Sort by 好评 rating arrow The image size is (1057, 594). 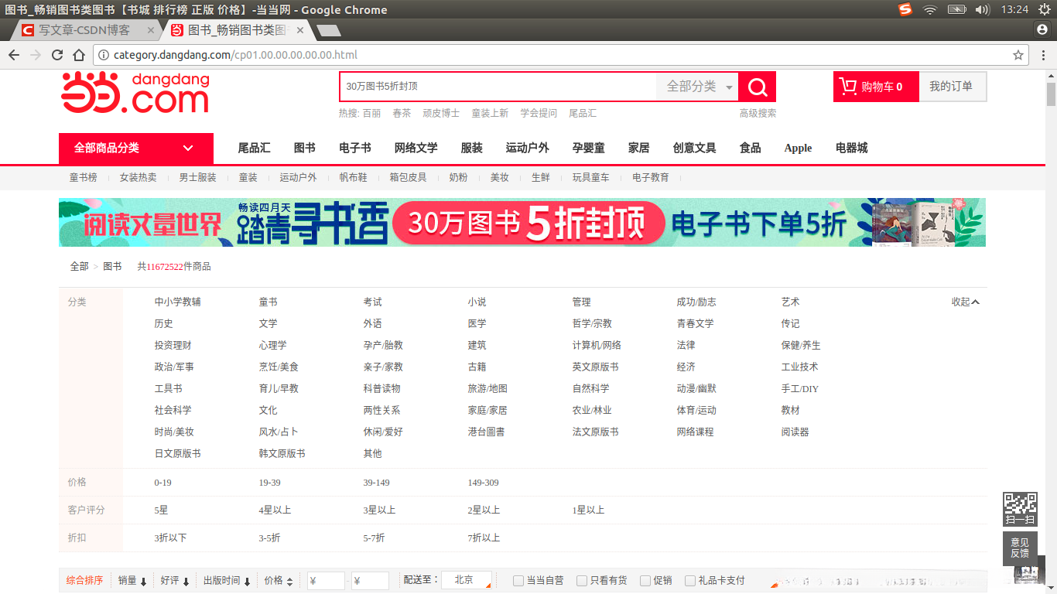pos(176,581)
